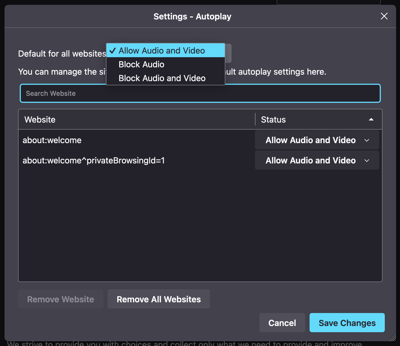Screen dimensions: 400x346
Task: Click the chevron on the first status dropdown
Action: pyautogui.click(x=367, y=140)
